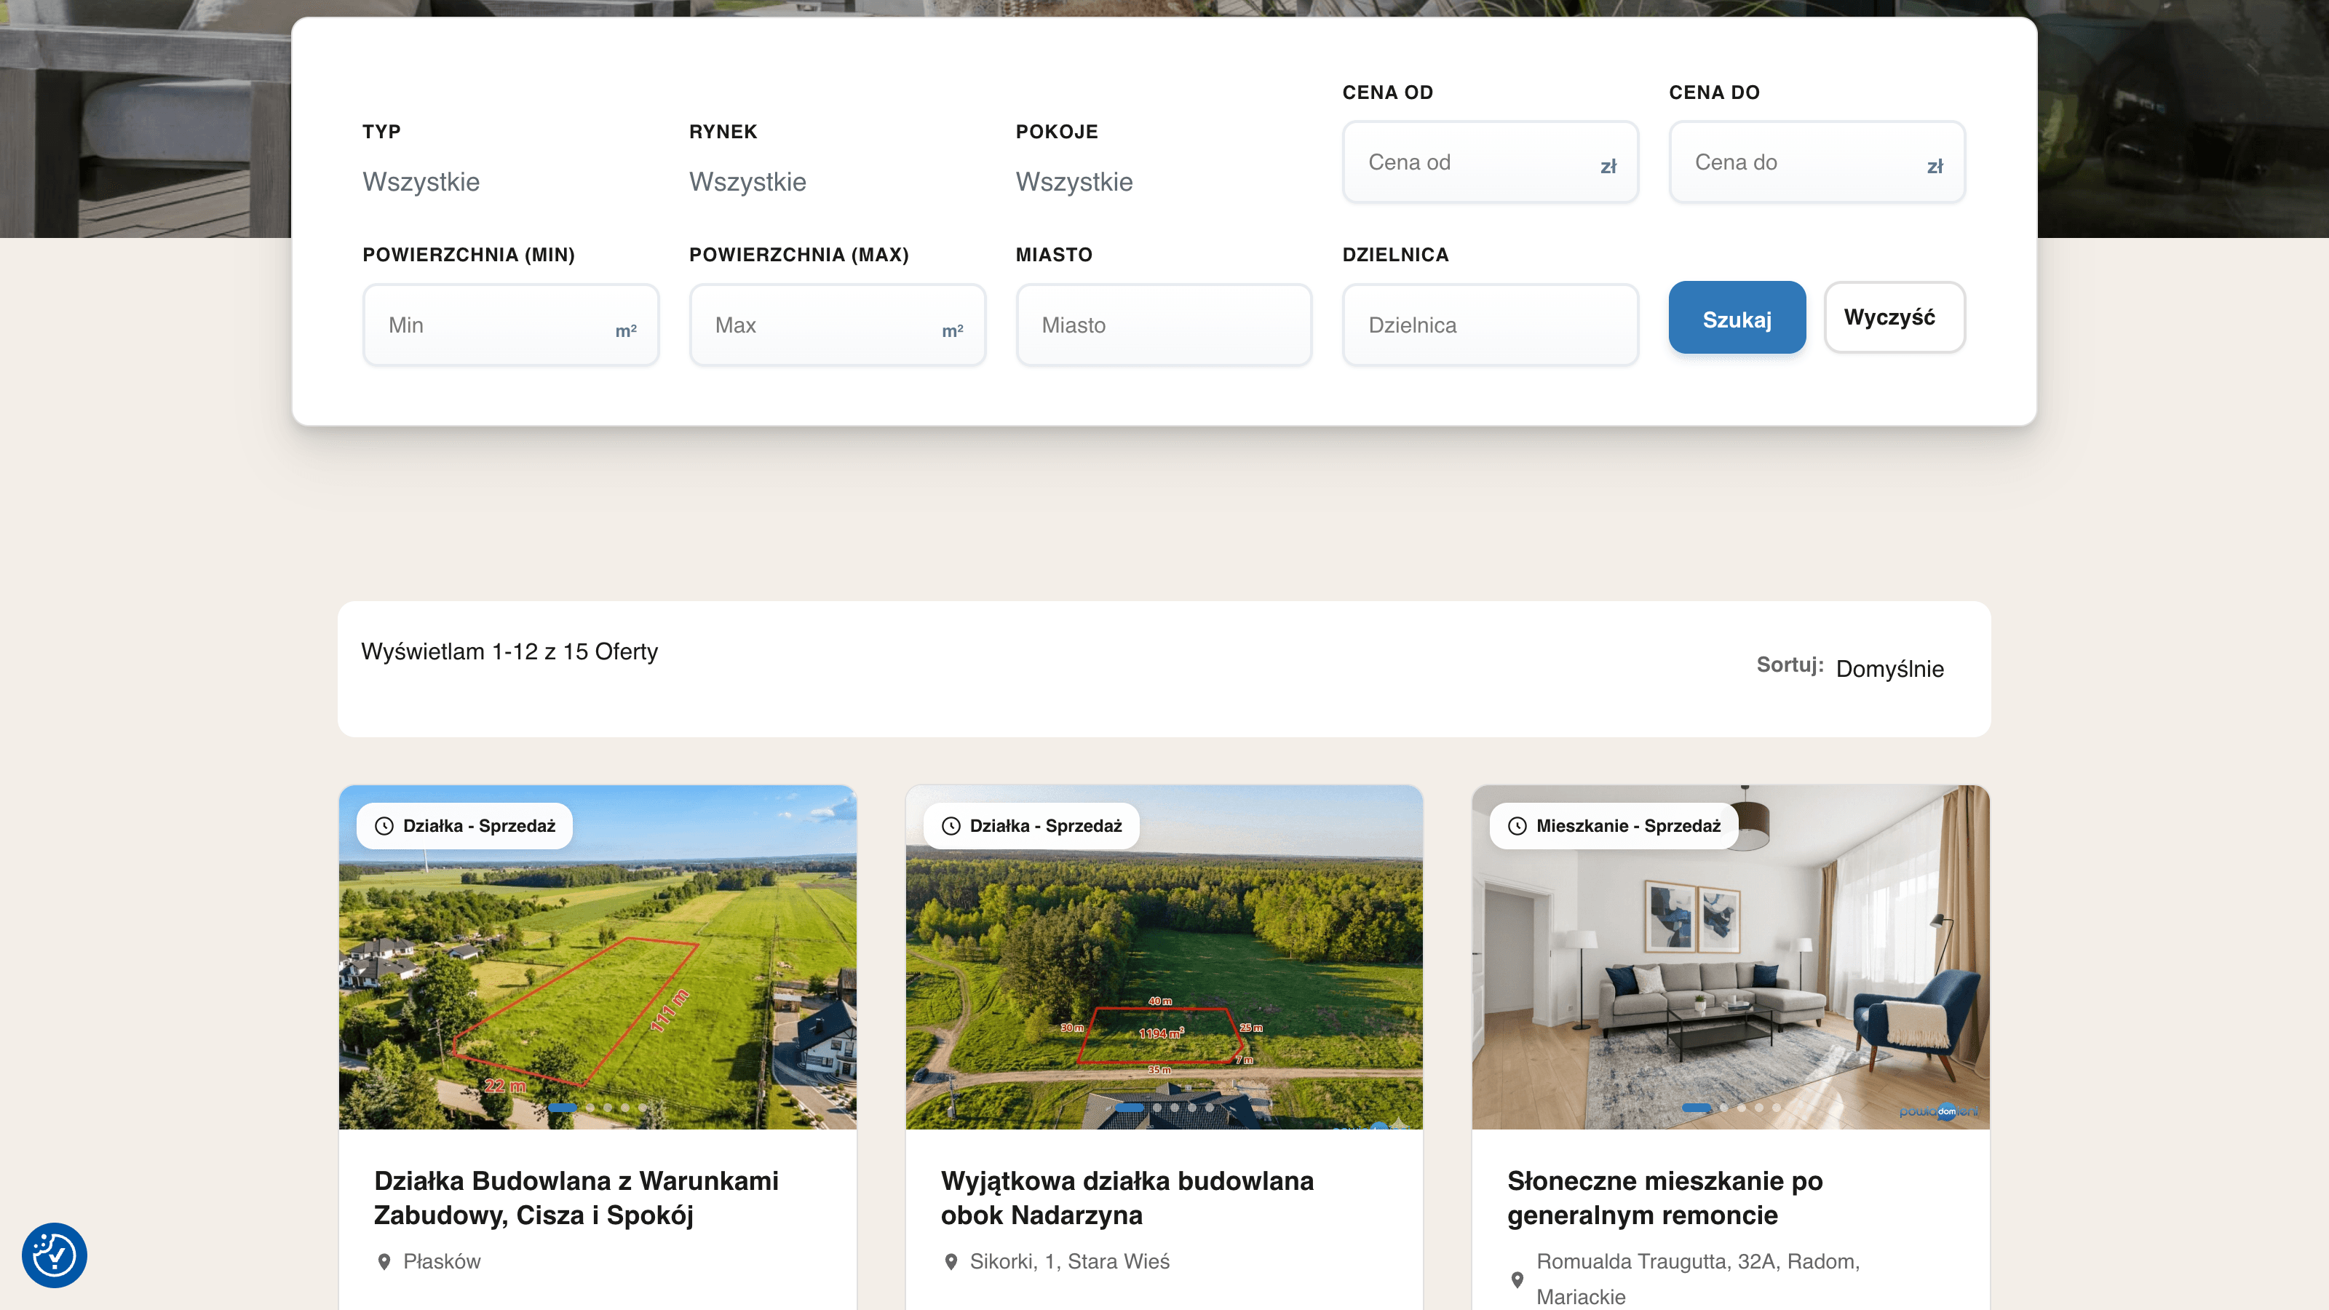The image size is (2329, 1310).
Task: Click the Dzielnica input field
Action: click(x=1490, y=325)
